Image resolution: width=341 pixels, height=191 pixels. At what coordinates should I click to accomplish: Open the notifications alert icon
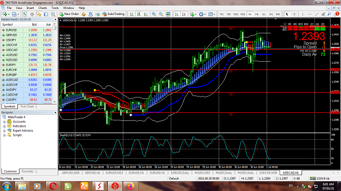pos(337,14)
